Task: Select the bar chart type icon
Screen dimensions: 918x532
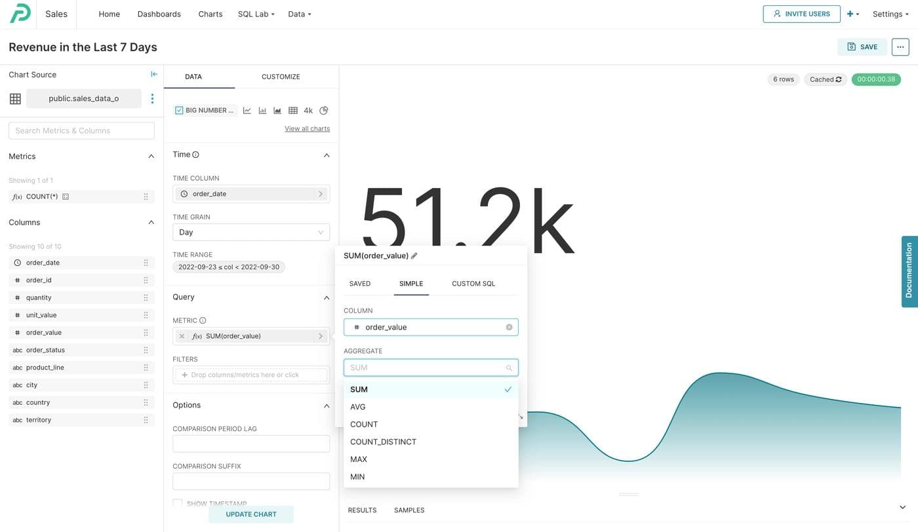Action: [x=262, y=111]
